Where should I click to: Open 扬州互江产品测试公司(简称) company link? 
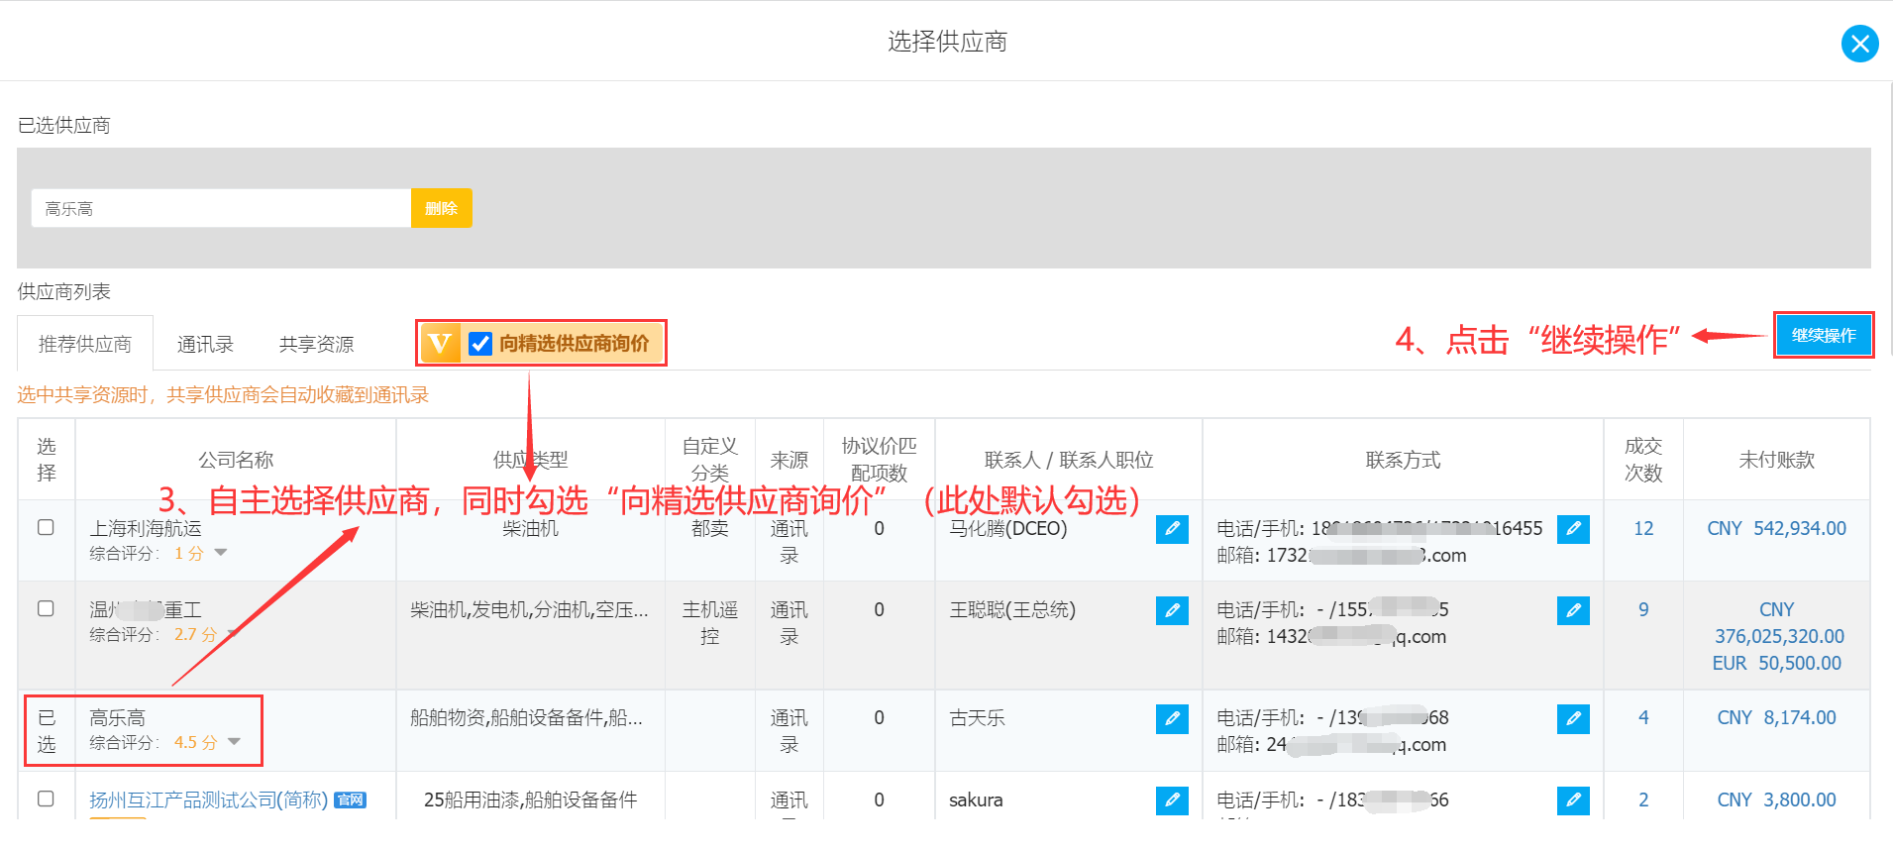[208, 800]
